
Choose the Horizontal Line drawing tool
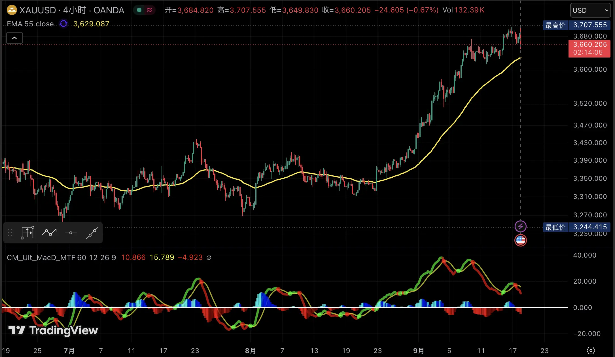71,233
